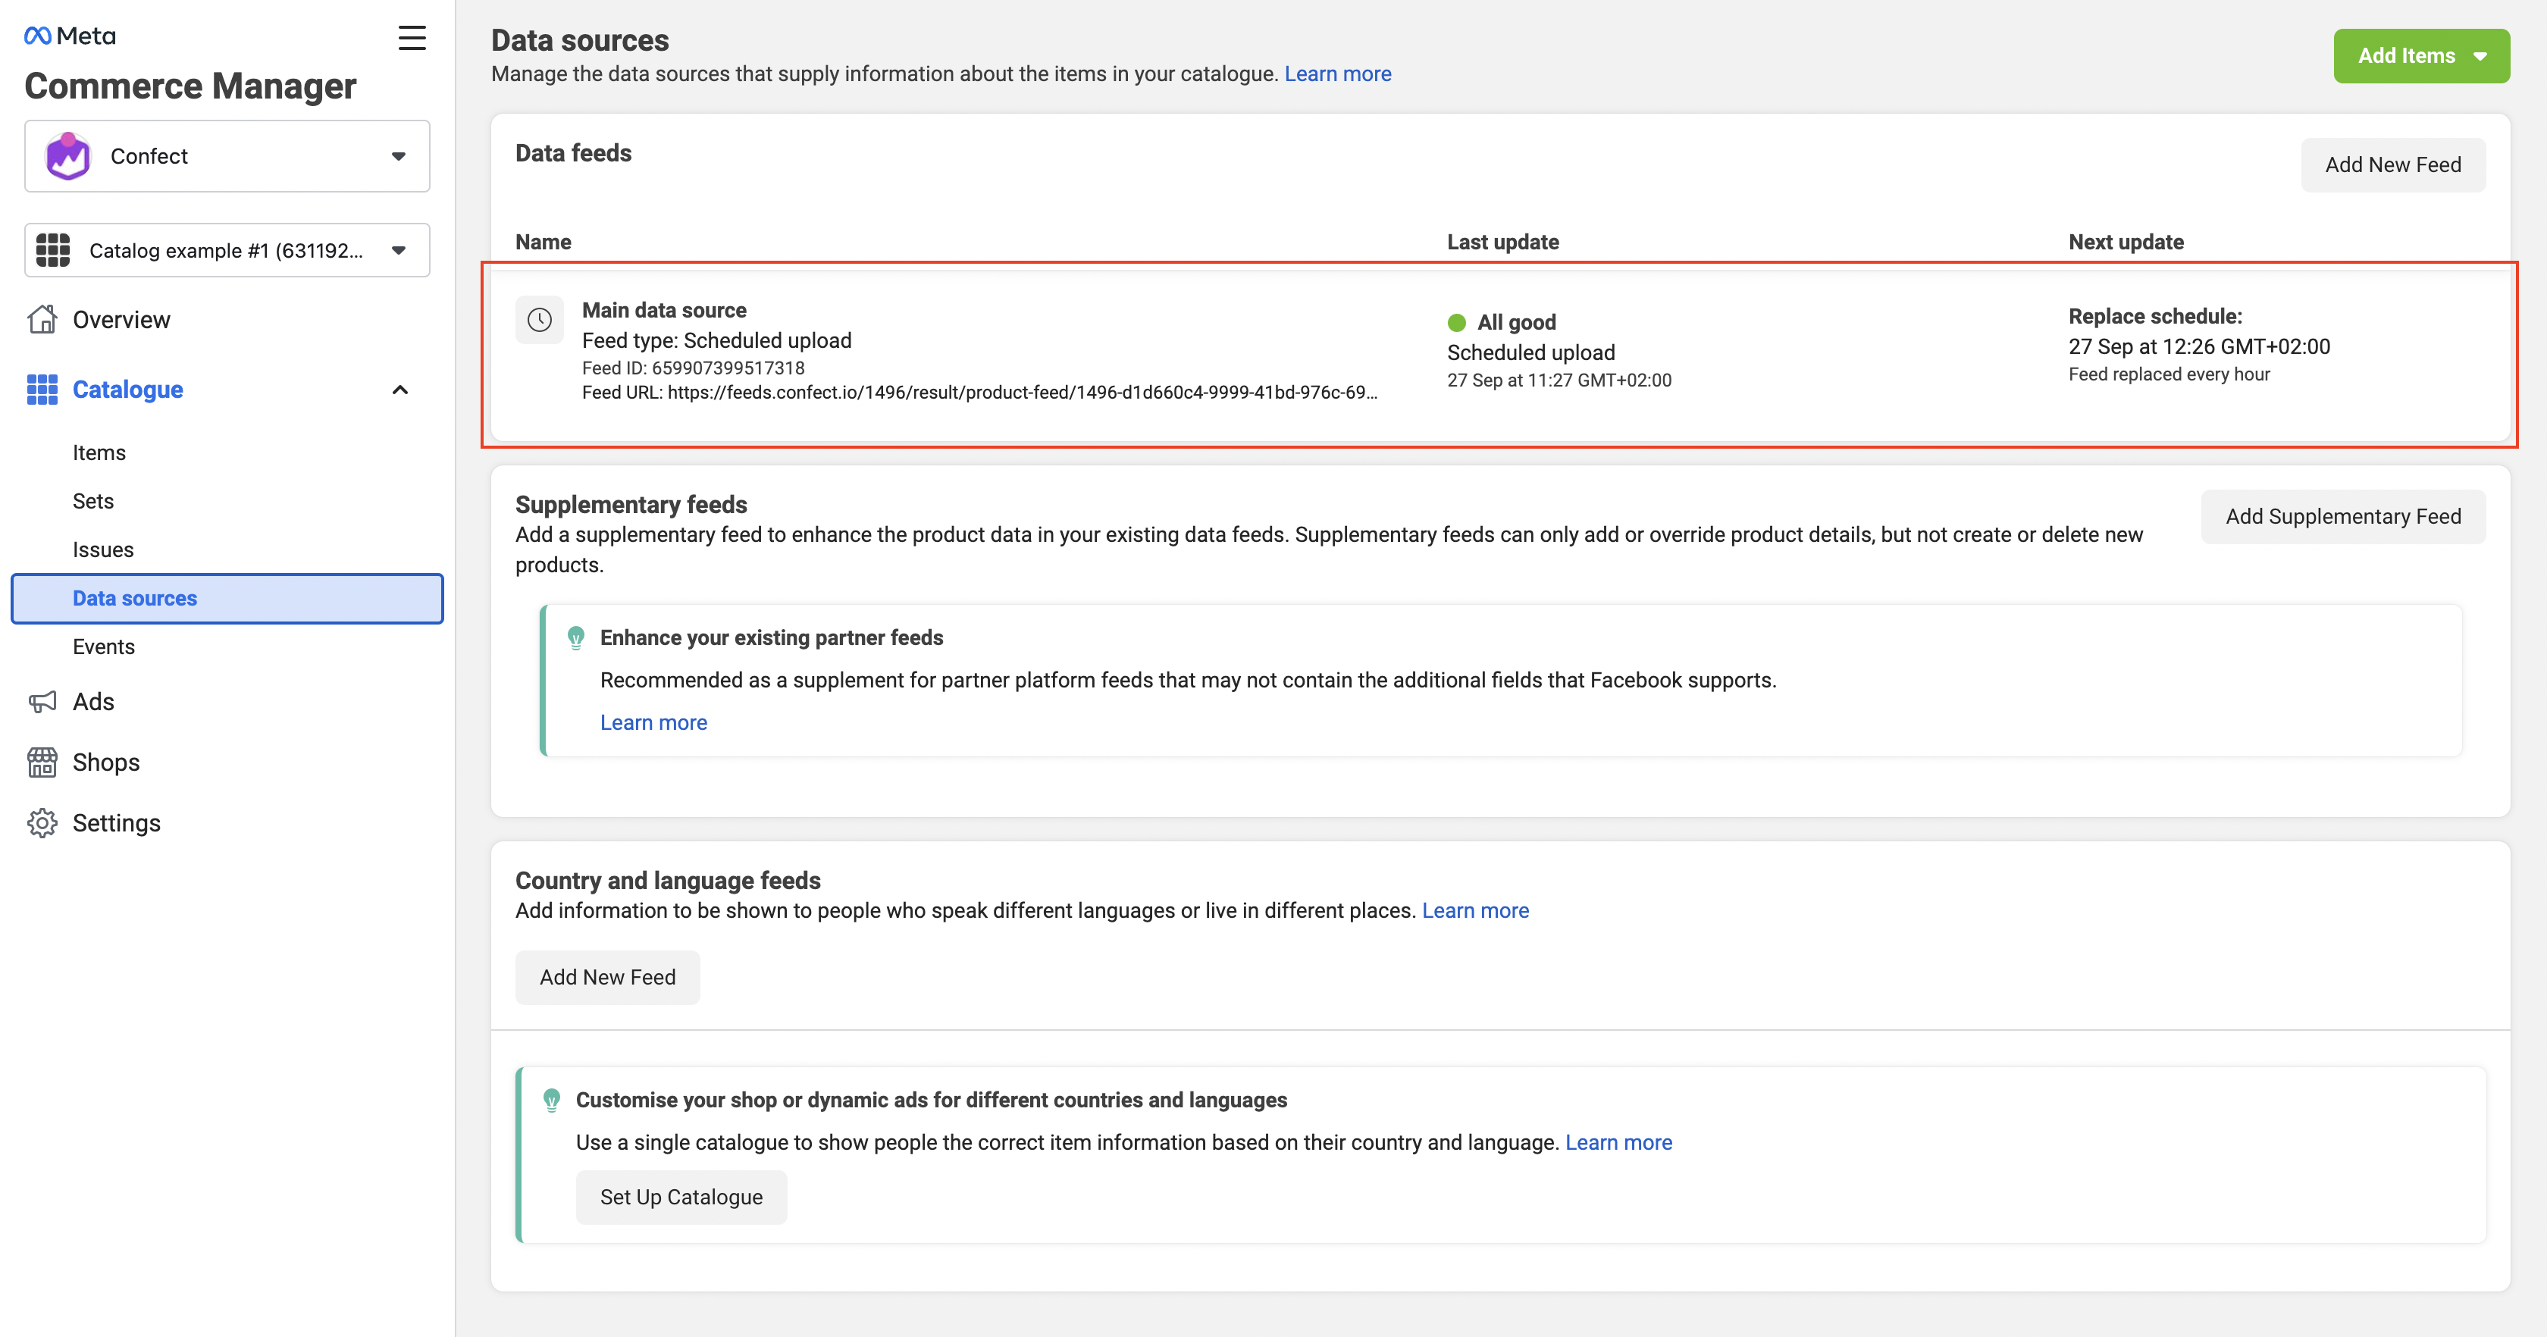Click lightbulb icon in Customise your shop tip
The height and width of the screenshot is (1337, 2547).
pyautogui.click(x=552, y=1101)
